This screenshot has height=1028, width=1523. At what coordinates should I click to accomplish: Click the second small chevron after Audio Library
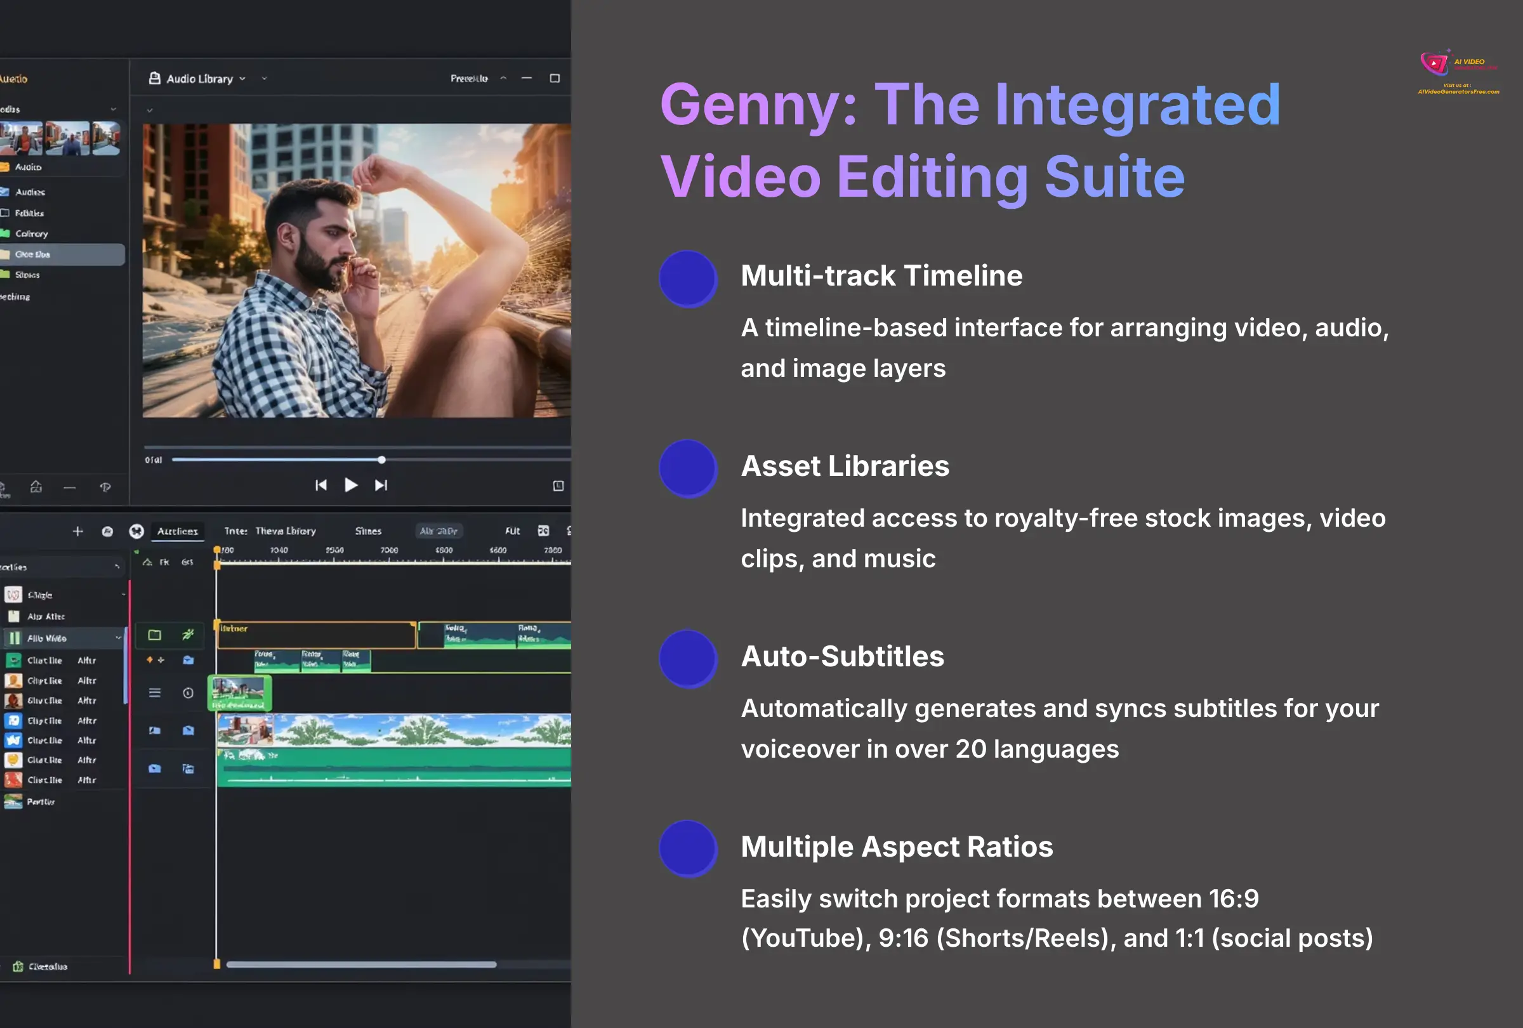point(264,79)
